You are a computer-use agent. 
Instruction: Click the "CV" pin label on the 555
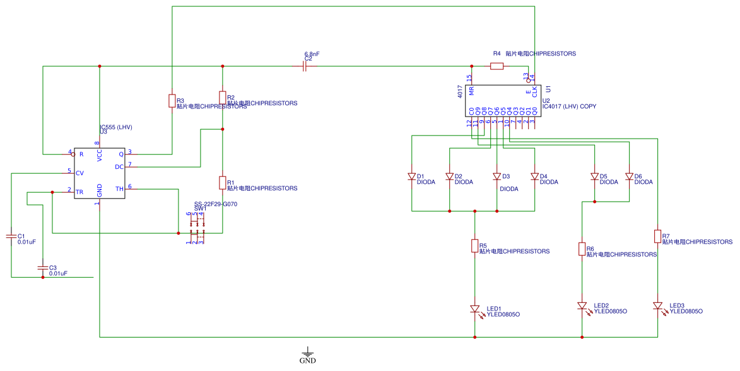click(79, 173)
